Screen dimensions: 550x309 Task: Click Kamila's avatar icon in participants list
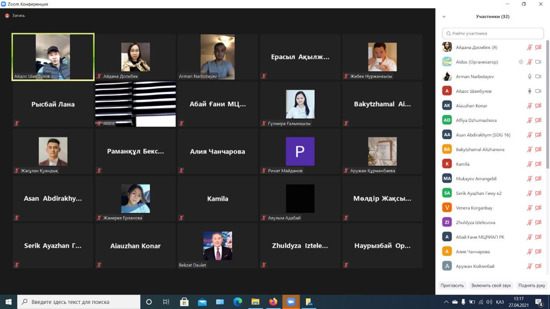[447, 164]
